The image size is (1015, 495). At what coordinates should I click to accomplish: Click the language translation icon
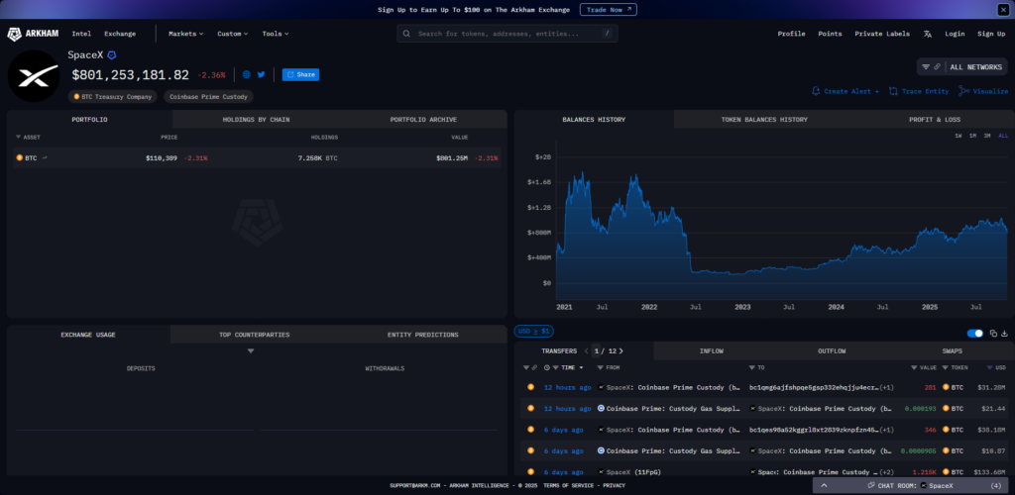927,34
